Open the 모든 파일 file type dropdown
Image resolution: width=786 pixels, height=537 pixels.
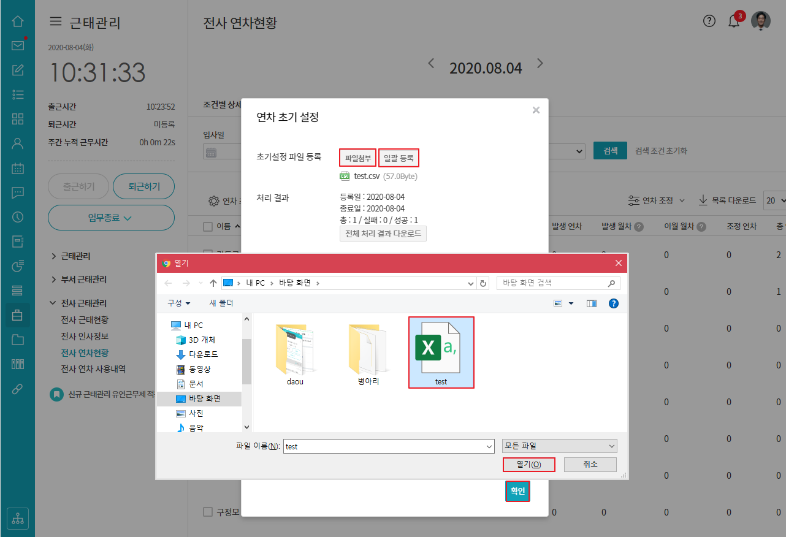(x=559, y=446)
